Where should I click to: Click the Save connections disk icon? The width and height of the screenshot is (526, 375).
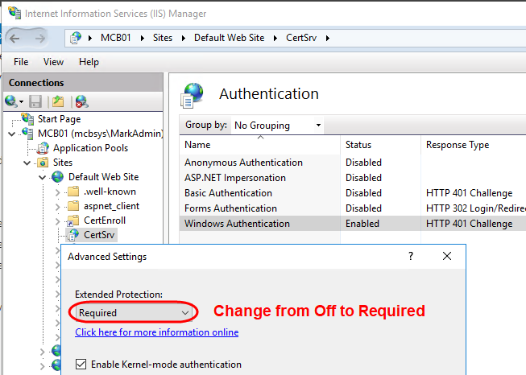[x=35, y=101]
